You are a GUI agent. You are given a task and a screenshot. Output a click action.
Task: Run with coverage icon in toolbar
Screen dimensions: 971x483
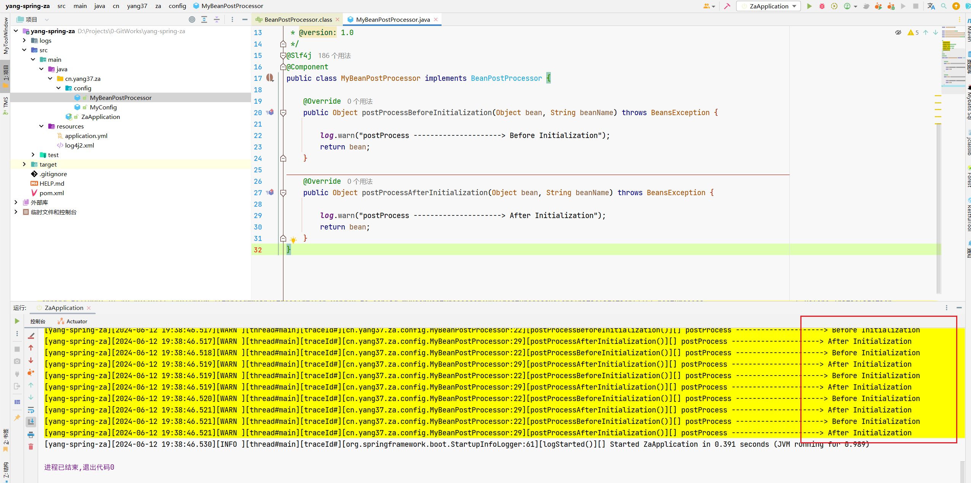pyautogui.click(x=834, y=6)
